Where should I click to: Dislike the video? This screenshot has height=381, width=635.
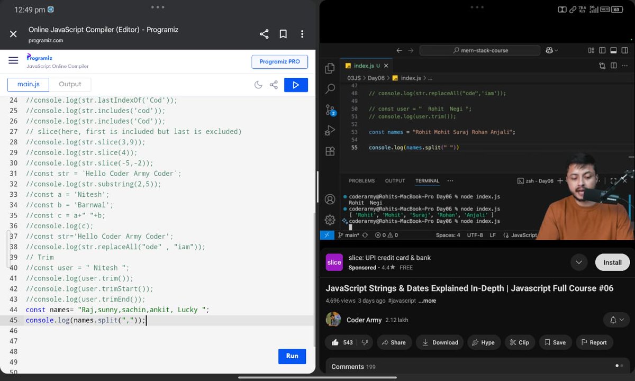point(365,342)
